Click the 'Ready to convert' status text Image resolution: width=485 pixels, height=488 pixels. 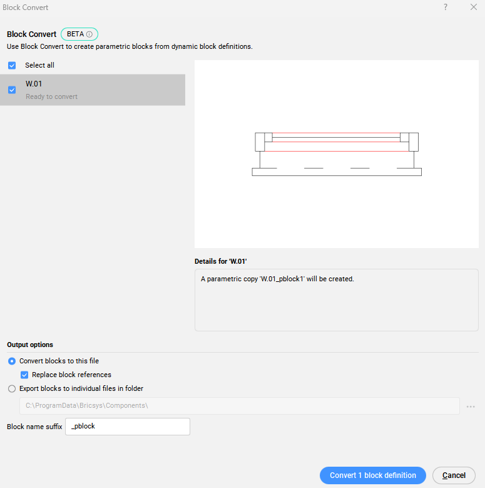pos(51,97)
